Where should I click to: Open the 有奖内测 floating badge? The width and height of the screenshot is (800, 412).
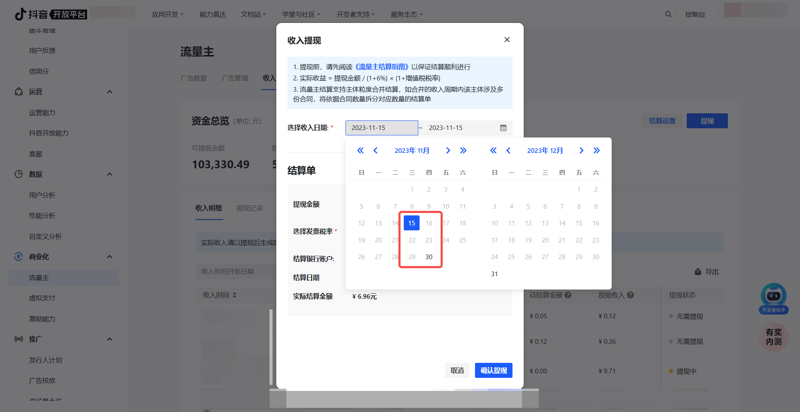774,337
